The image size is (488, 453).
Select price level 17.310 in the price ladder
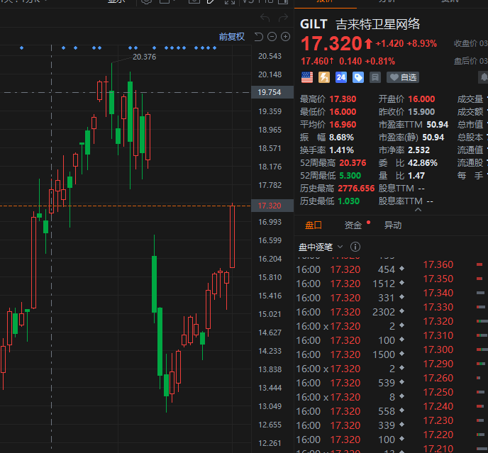point(438,335)
